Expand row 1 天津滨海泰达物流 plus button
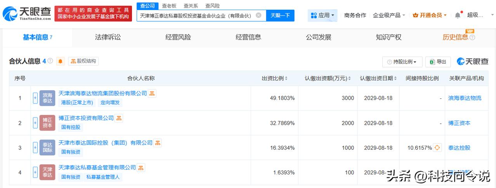This screenshot has width=496, height=188. pyautogui.click(x=35, y=98)
